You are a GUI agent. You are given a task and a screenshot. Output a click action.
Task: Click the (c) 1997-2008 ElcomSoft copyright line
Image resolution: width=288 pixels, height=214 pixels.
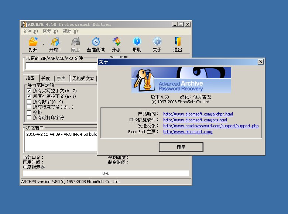tap(181, 102)
